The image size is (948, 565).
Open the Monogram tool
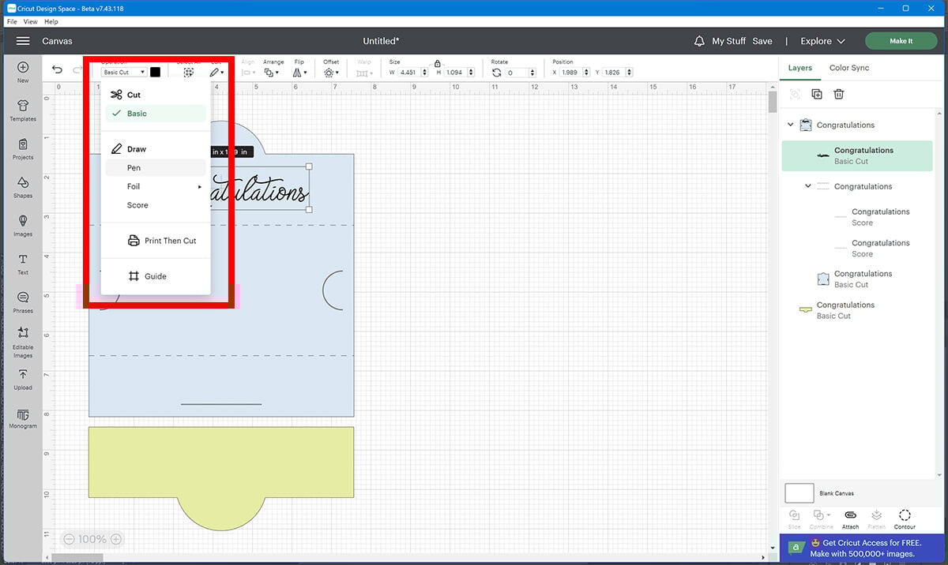click(x=23, y=418)
